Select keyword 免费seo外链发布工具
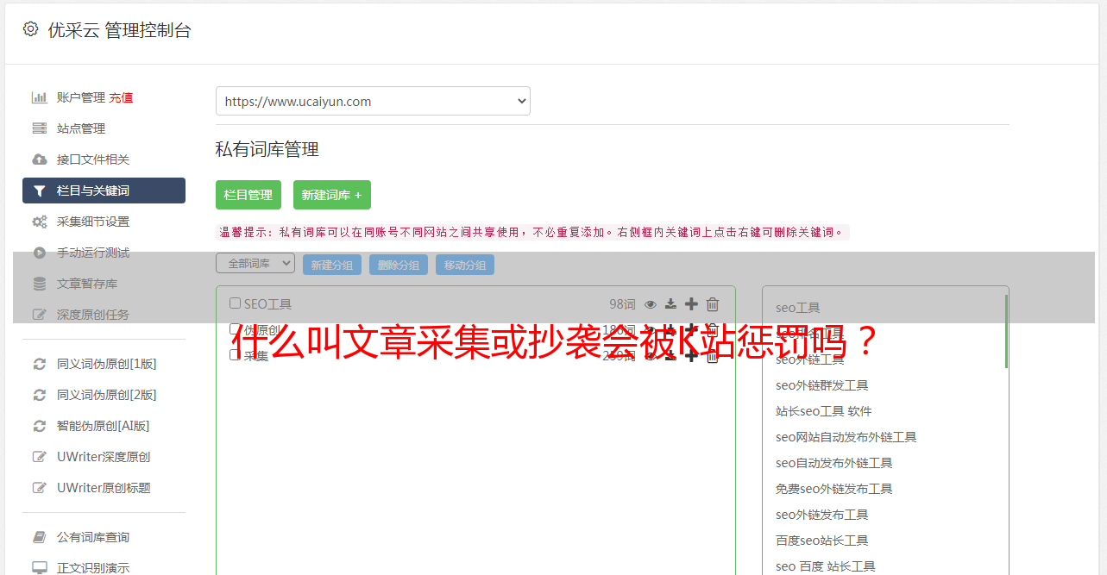1107x575 pixels. click(x=834, y=489)
